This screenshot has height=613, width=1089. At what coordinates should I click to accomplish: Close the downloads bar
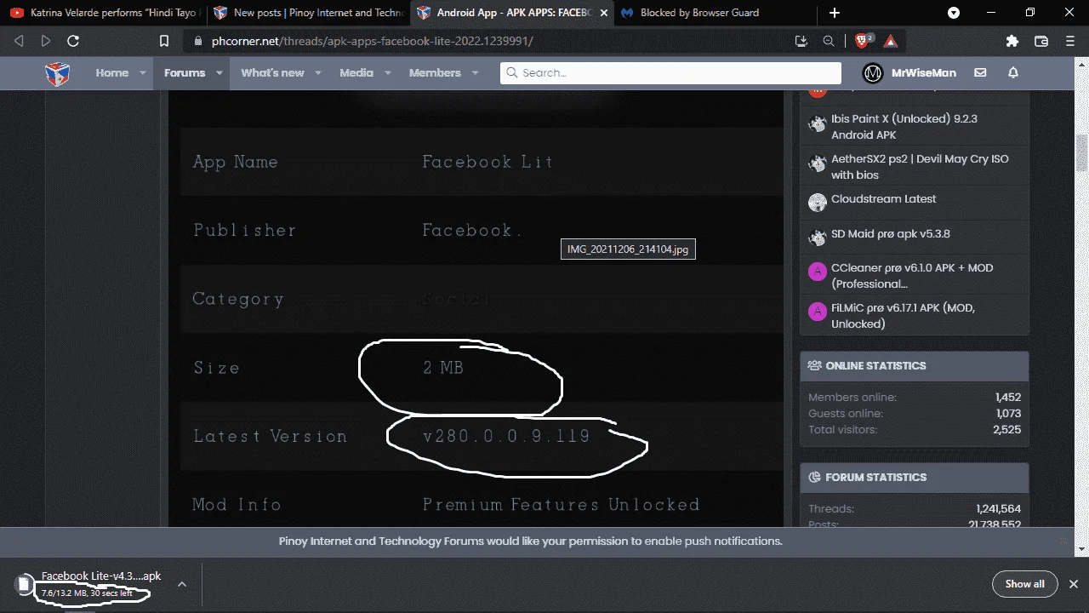[1074, 584]
